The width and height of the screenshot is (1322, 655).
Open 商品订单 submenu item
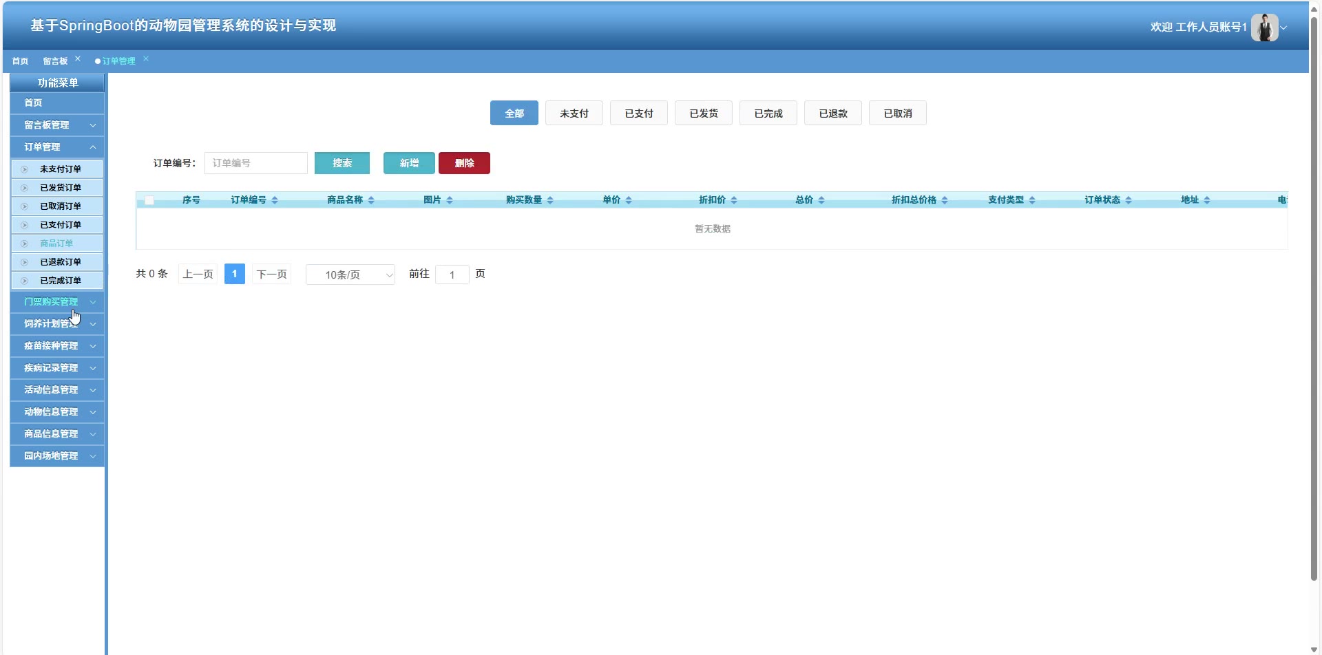[x=57, y=243]
